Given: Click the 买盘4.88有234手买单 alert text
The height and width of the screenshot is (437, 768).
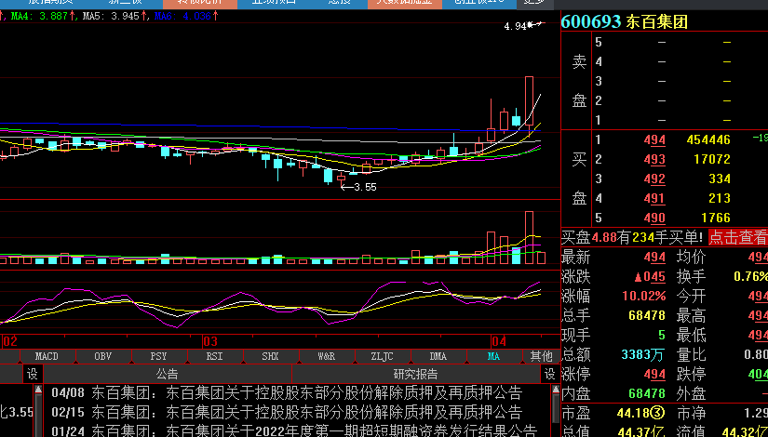Looking at the screenshot, I should point(632,237).
